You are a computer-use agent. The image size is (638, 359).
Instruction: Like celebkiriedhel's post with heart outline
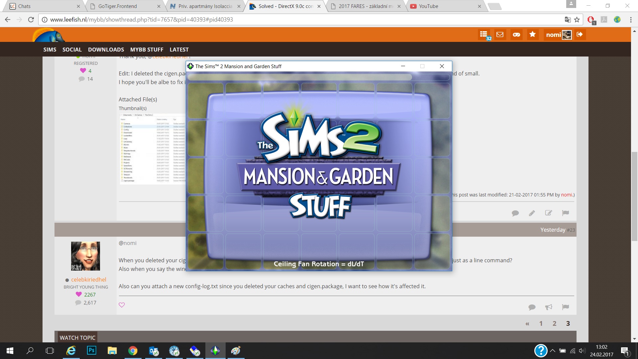click(122, 305)
